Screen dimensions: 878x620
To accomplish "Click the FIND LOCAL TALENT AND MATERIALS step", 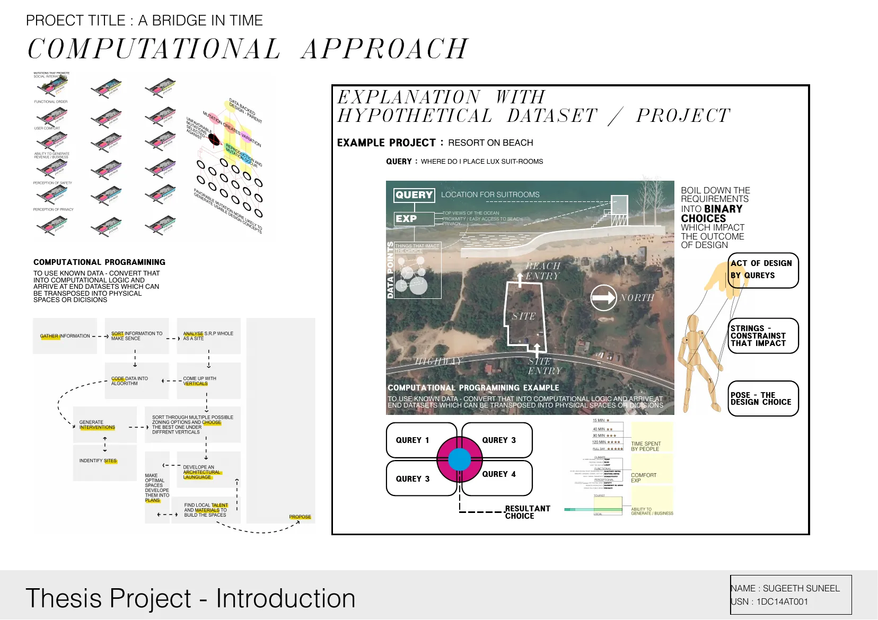I will tap(206, 510).
